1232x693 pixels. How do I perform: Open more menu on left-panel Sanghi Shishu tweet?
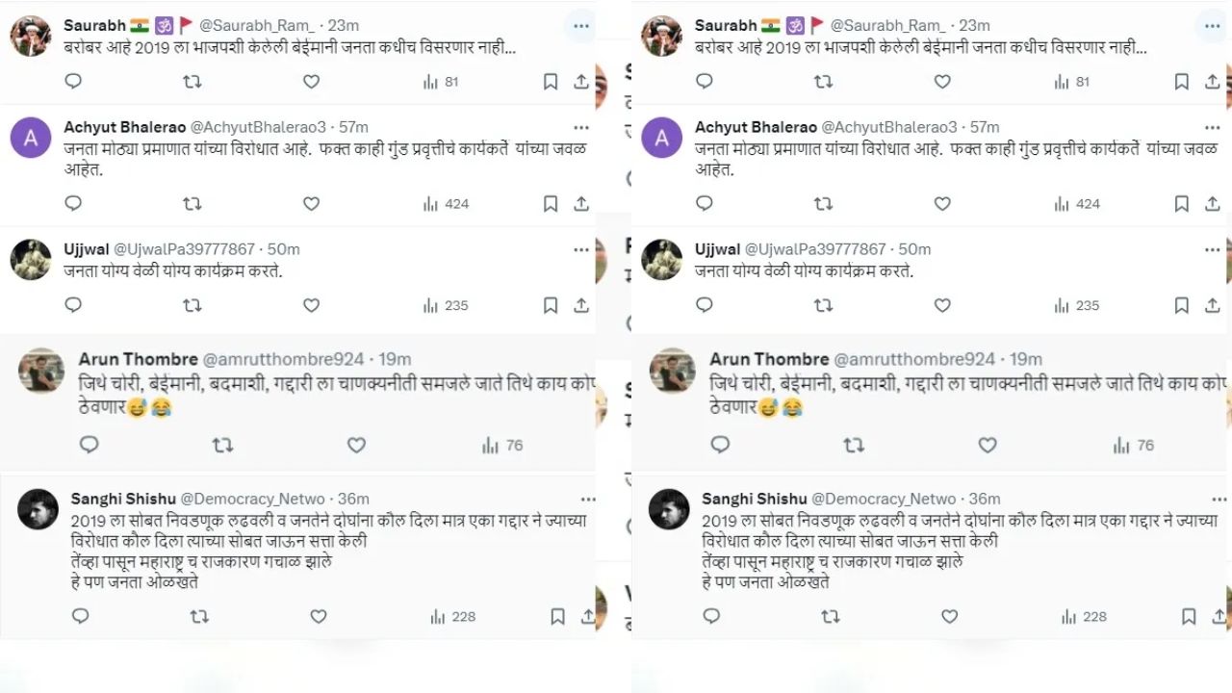pos(587,499)
